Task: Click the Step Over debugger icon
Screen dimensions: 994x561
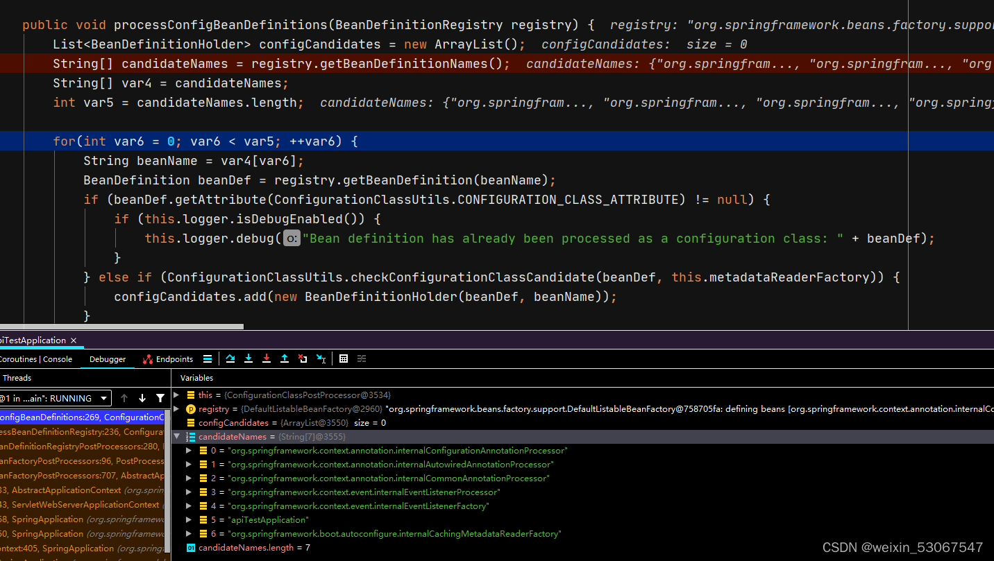Action: tap(230, 359)
